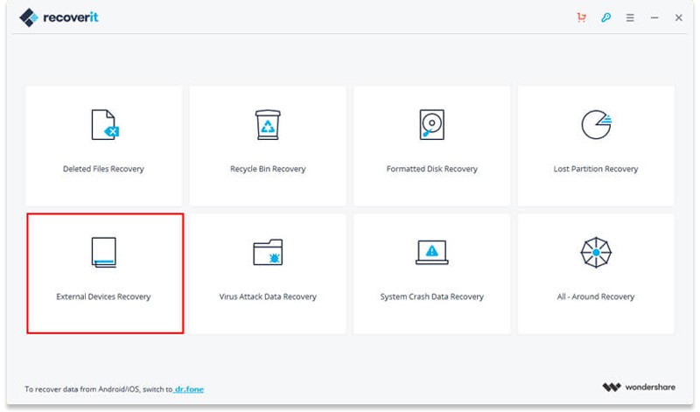Open the key registration icon
This screenshot has height=412, width=700.
point(605,17)
